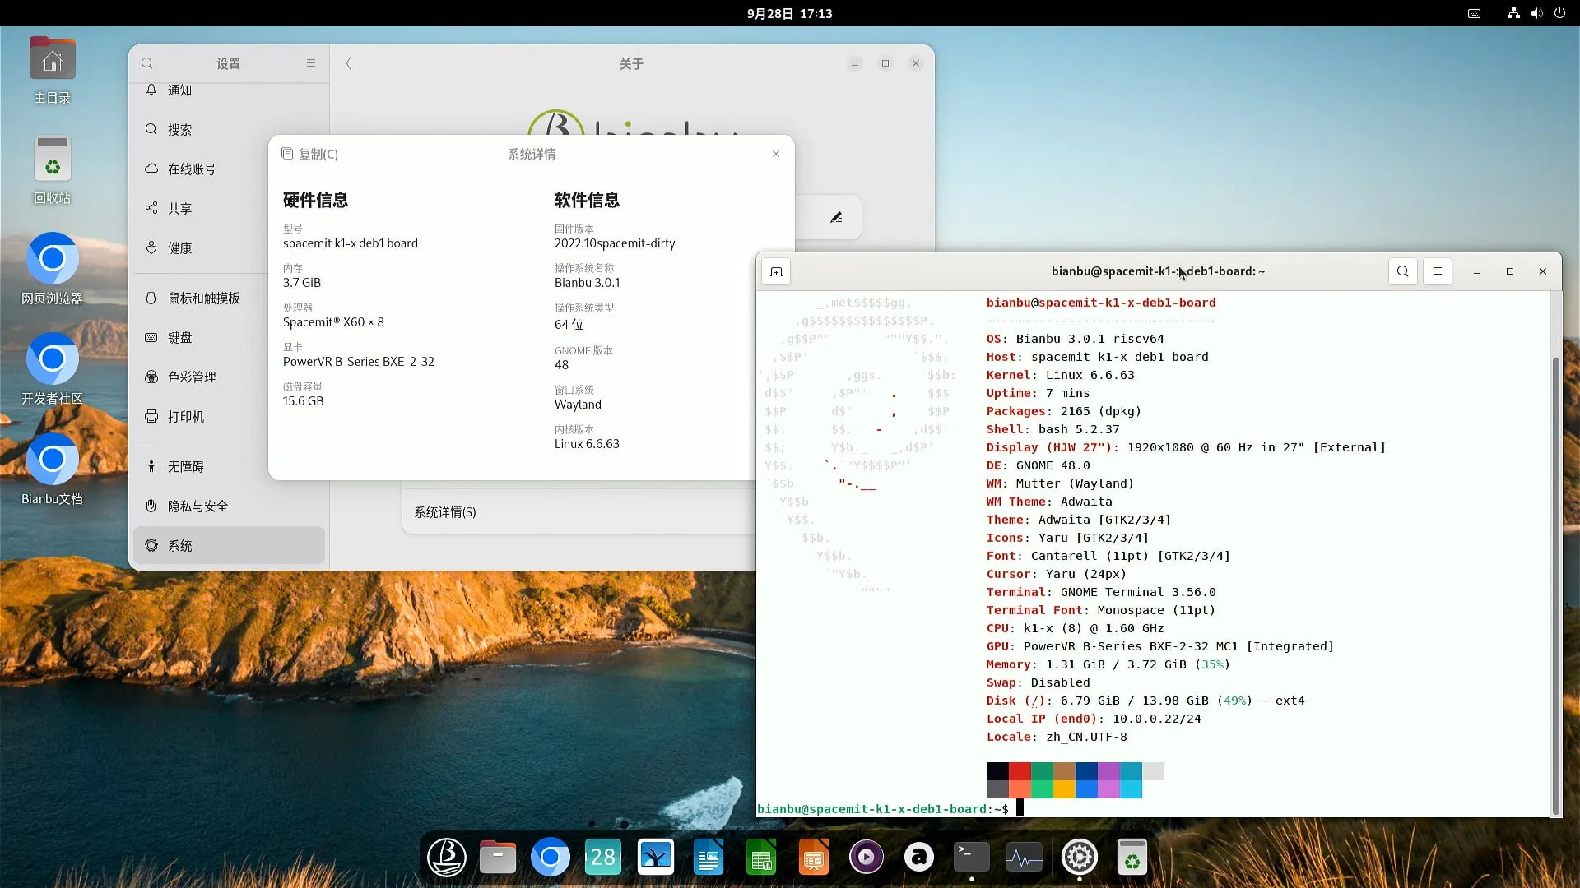Click the terminal vertical scrollbar
The image size is (1580, 888).
(1555, 576)
